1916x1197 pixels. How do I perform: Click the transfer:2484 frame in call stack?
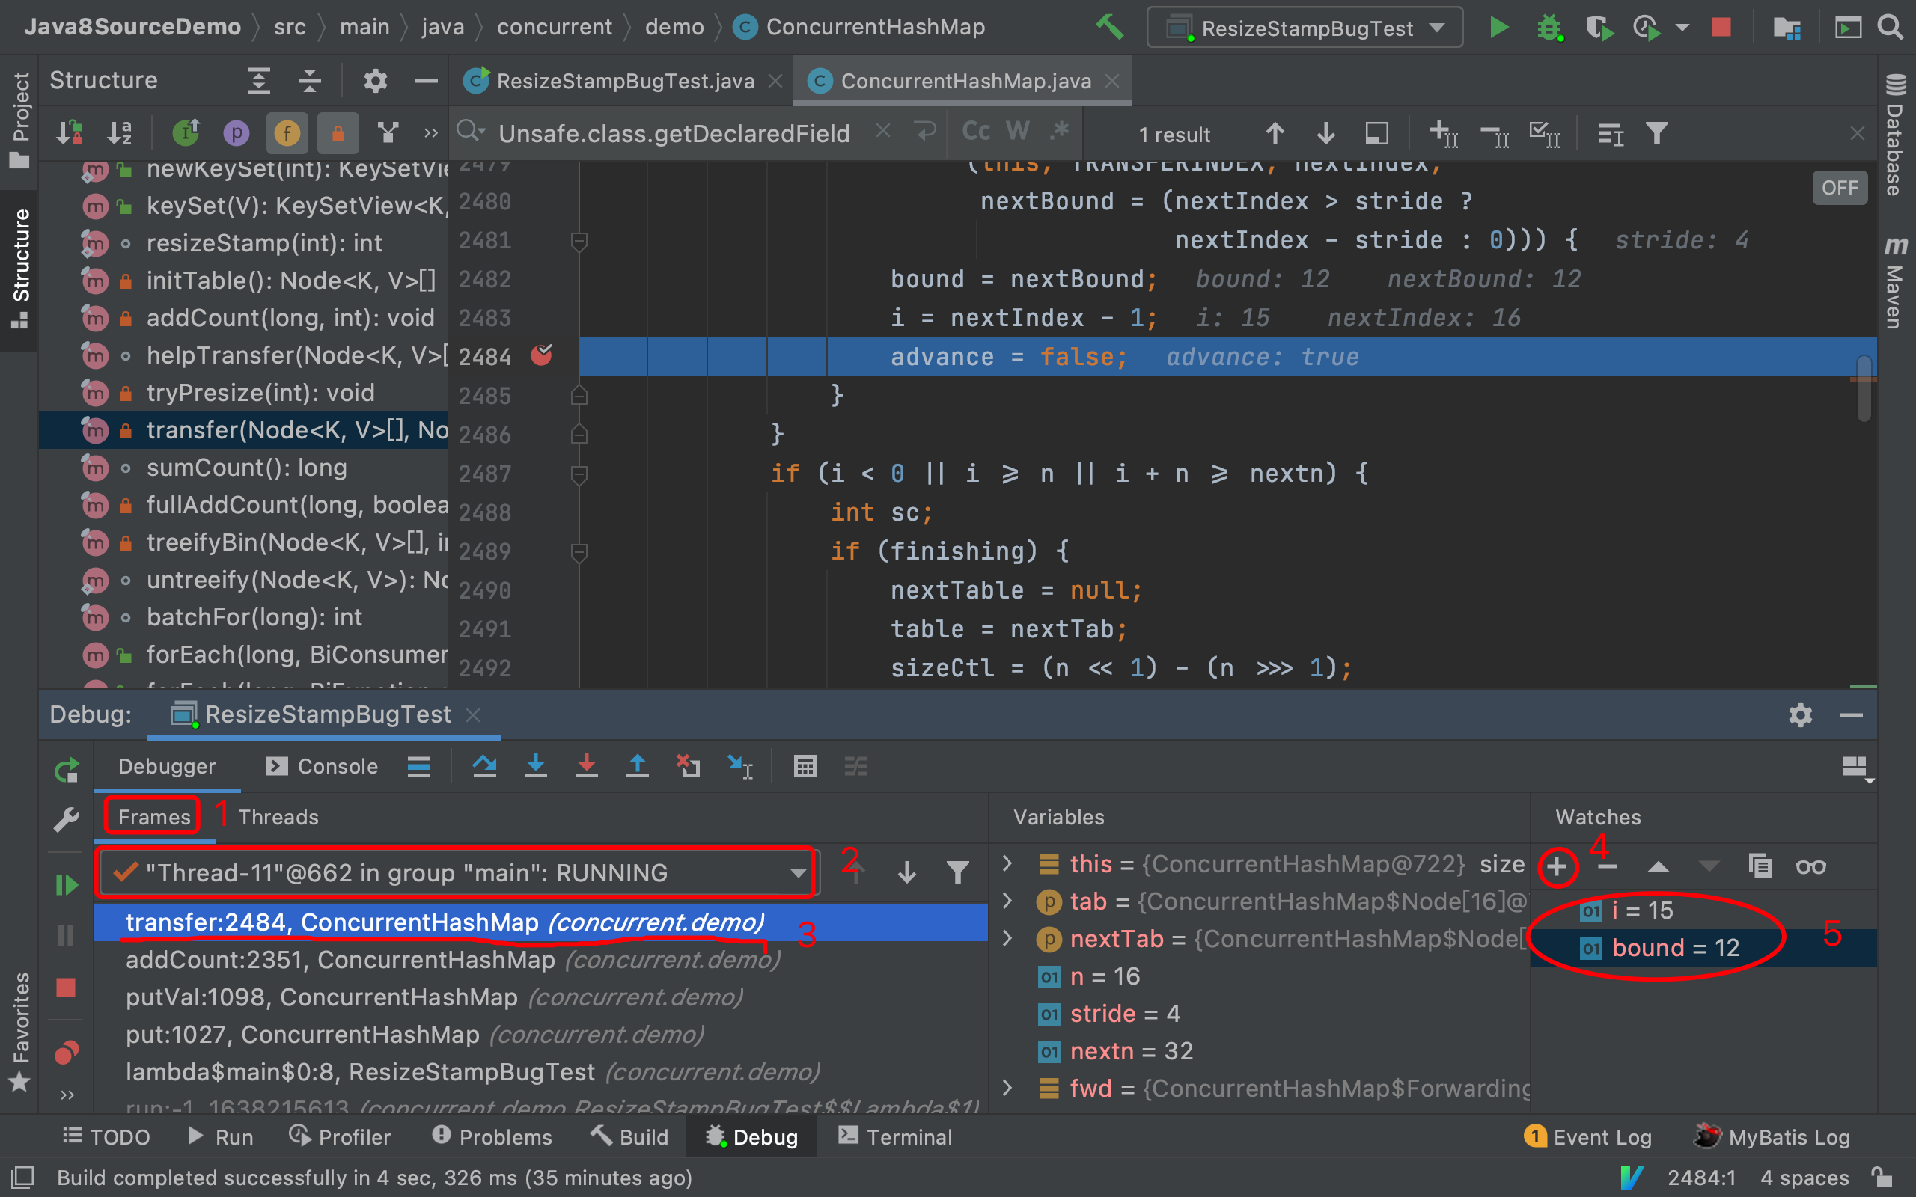[444, 922]
